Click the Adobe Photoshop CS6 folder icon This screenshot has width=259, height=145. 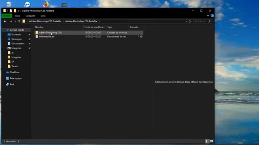(x=37, y=33)
